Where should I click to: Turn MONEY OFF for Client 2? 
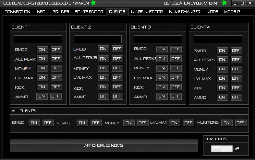point(117,68)
